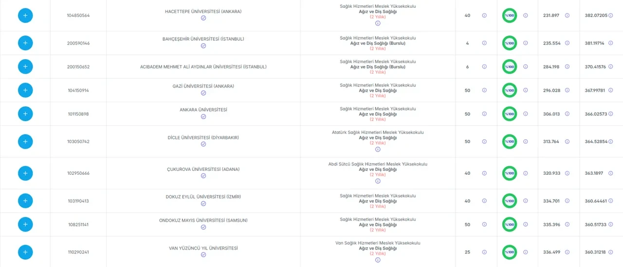This screenshot has height=267, width=623.
Task: Expand the Hacettepe Üniversitesi row with plus button
Action: pyautogui.click(x=25, y=16)
